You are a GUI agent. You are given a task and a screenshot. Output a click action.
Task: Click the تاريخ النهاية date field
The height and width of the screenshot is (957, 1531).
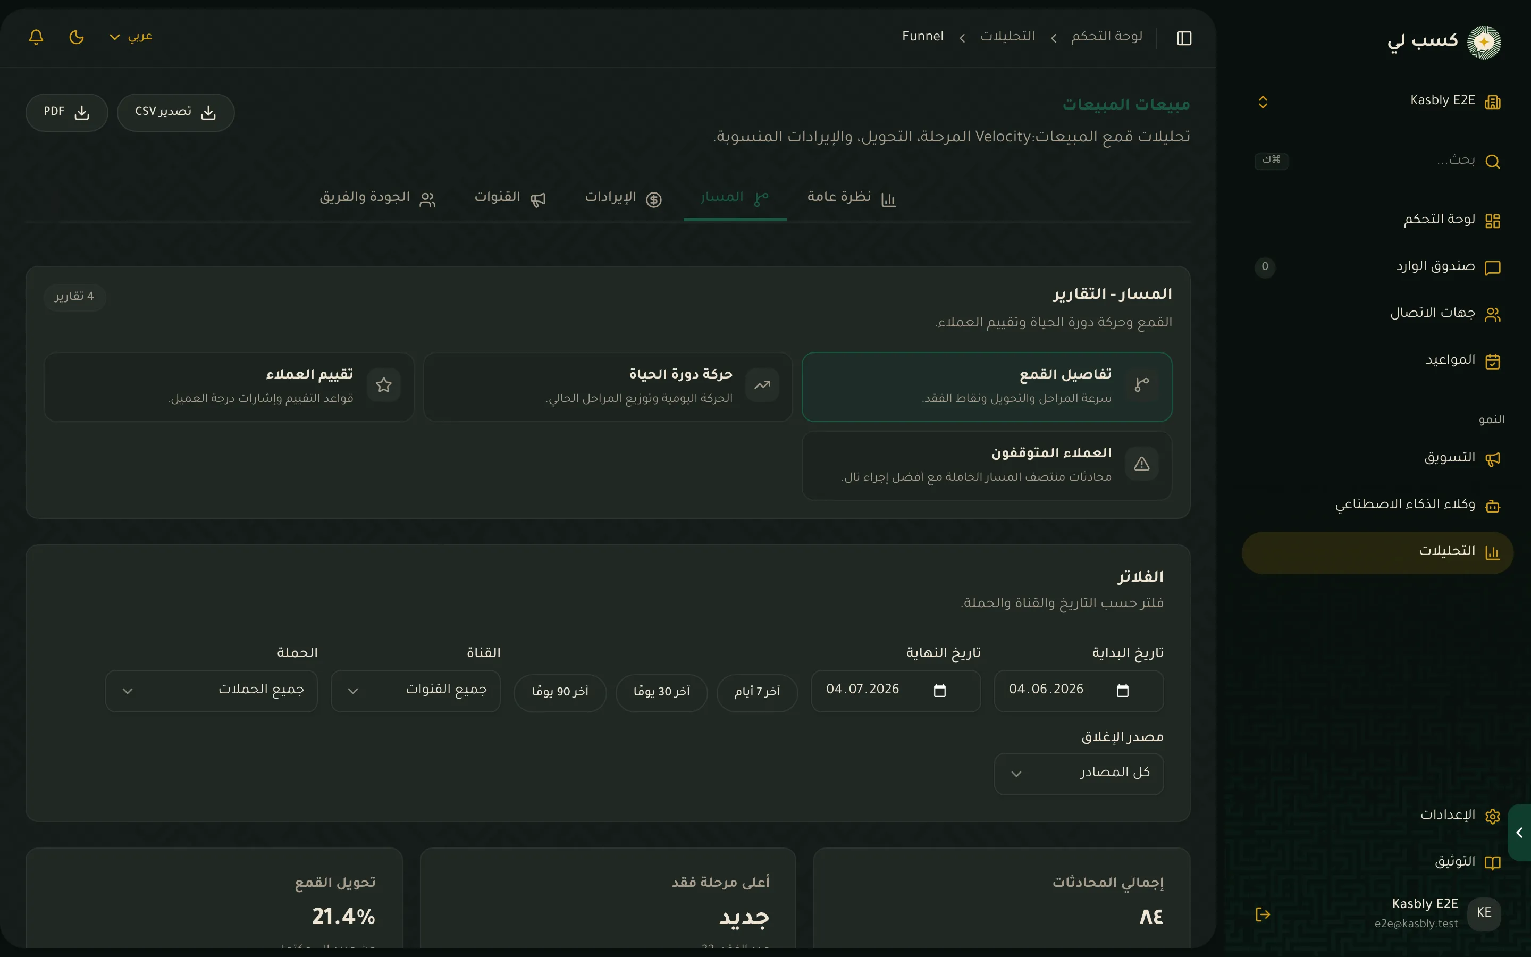(x=896, y=691)
